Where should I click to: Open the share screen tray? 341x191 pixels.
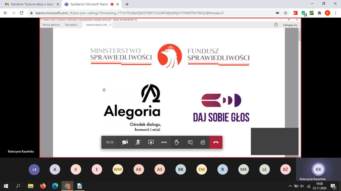(151, 142)
